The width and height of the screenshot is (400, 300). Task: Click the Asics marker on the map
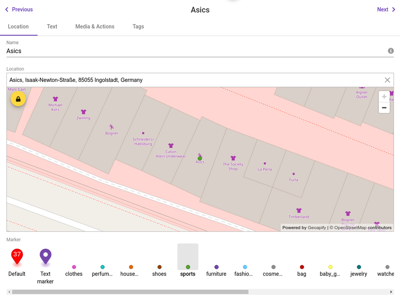pos(200,158)
